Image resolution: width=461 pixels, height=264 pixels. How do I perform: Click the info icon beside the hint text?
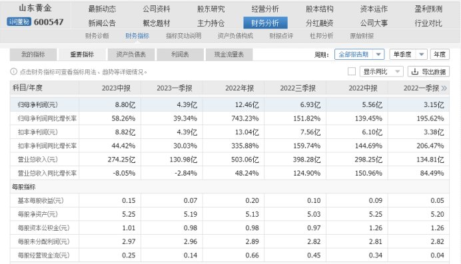[13, 72]
